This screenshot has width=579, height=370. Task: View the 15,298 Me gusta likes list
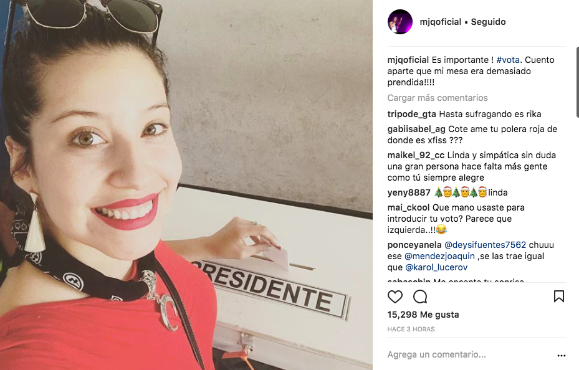coord(423,315)
